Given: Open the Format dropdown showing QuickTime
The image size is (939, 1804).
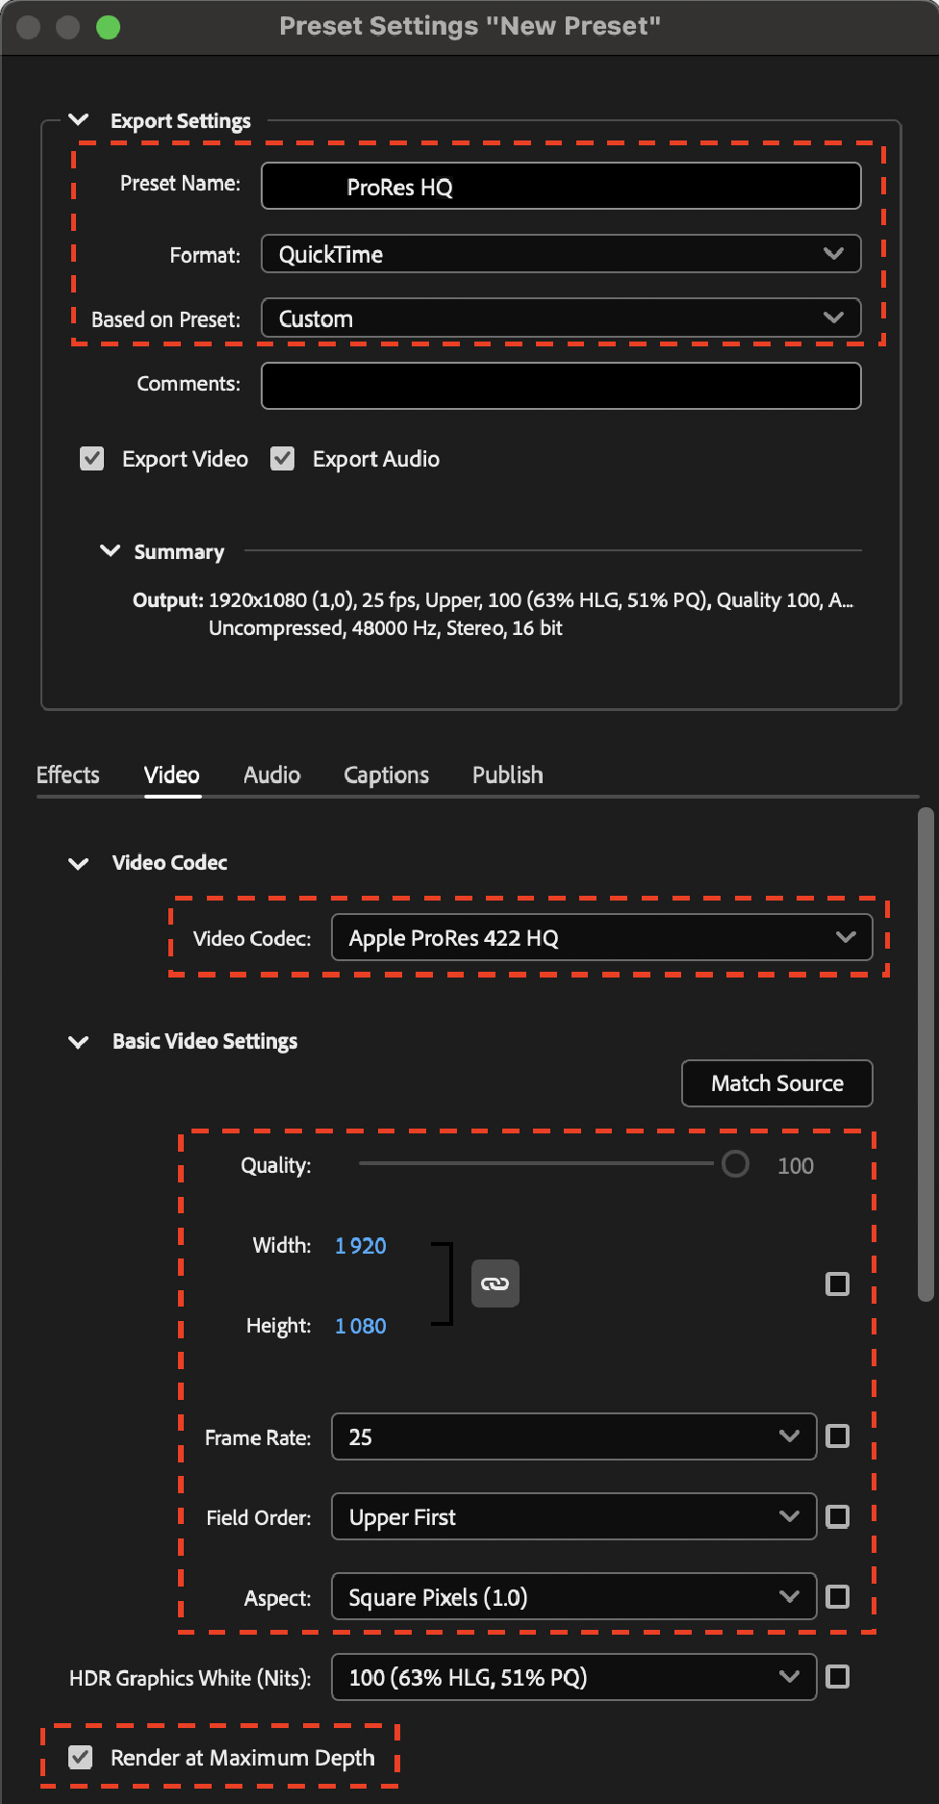Looking at the screenshot, I should pyautogui.click(x=561, y=254).
